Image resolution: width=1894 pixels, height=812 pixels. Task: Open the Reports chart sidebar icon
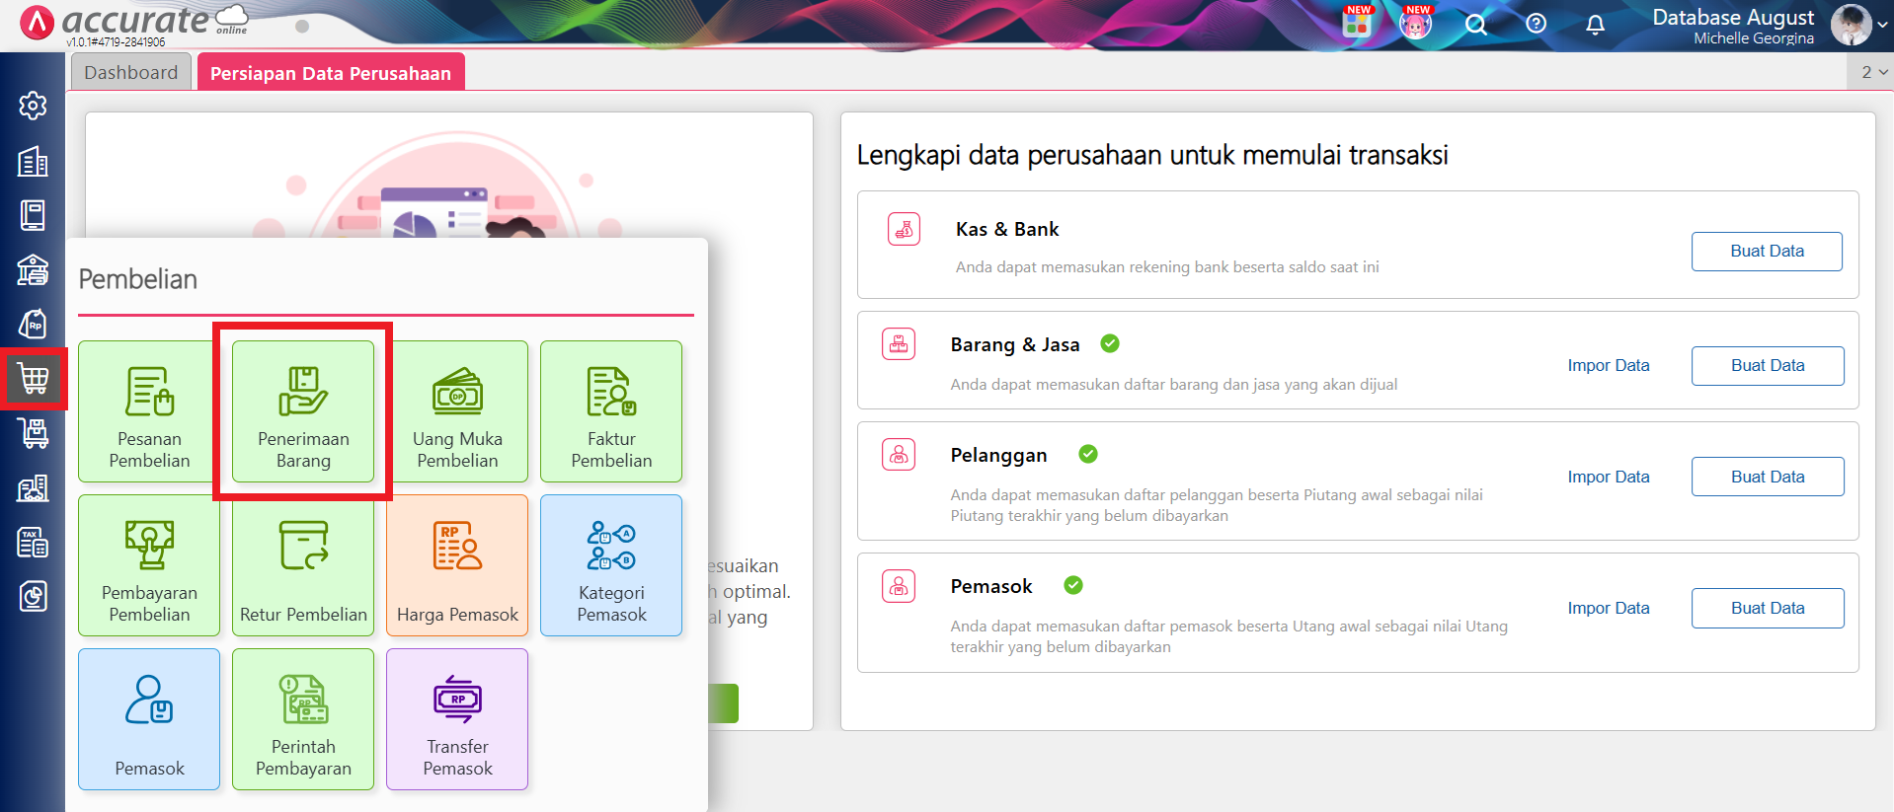pos(33,596)
